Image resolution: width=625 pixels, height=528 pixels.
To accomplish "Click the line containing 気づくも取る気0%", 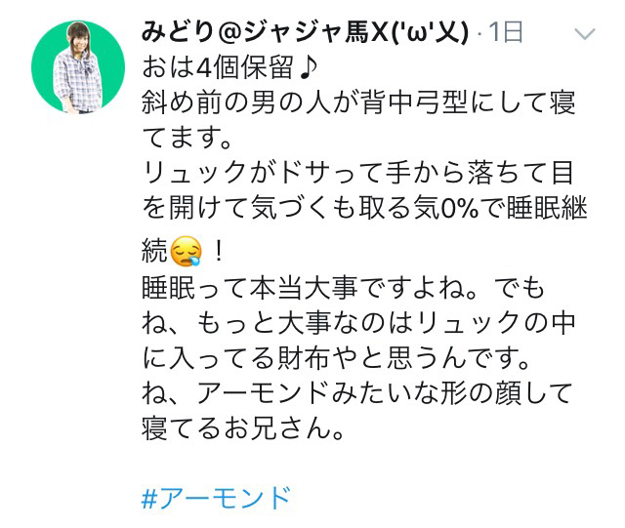I will click(364, 208).
